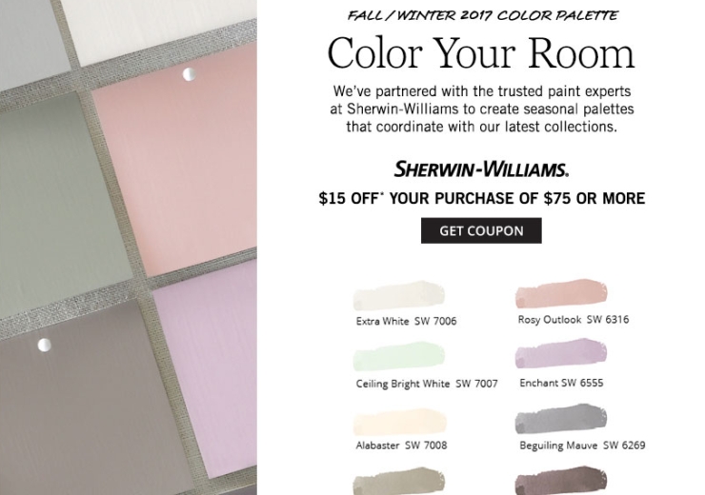
Task: Click the Color Your Room headline
Action: (x=481, y=52)
